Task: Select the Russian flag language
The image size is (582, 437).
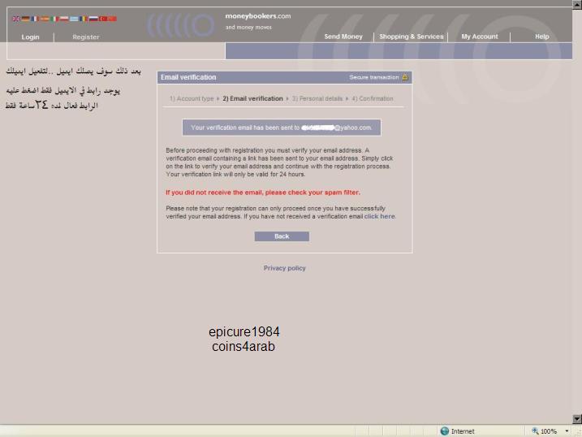Action: pos(93,19)
